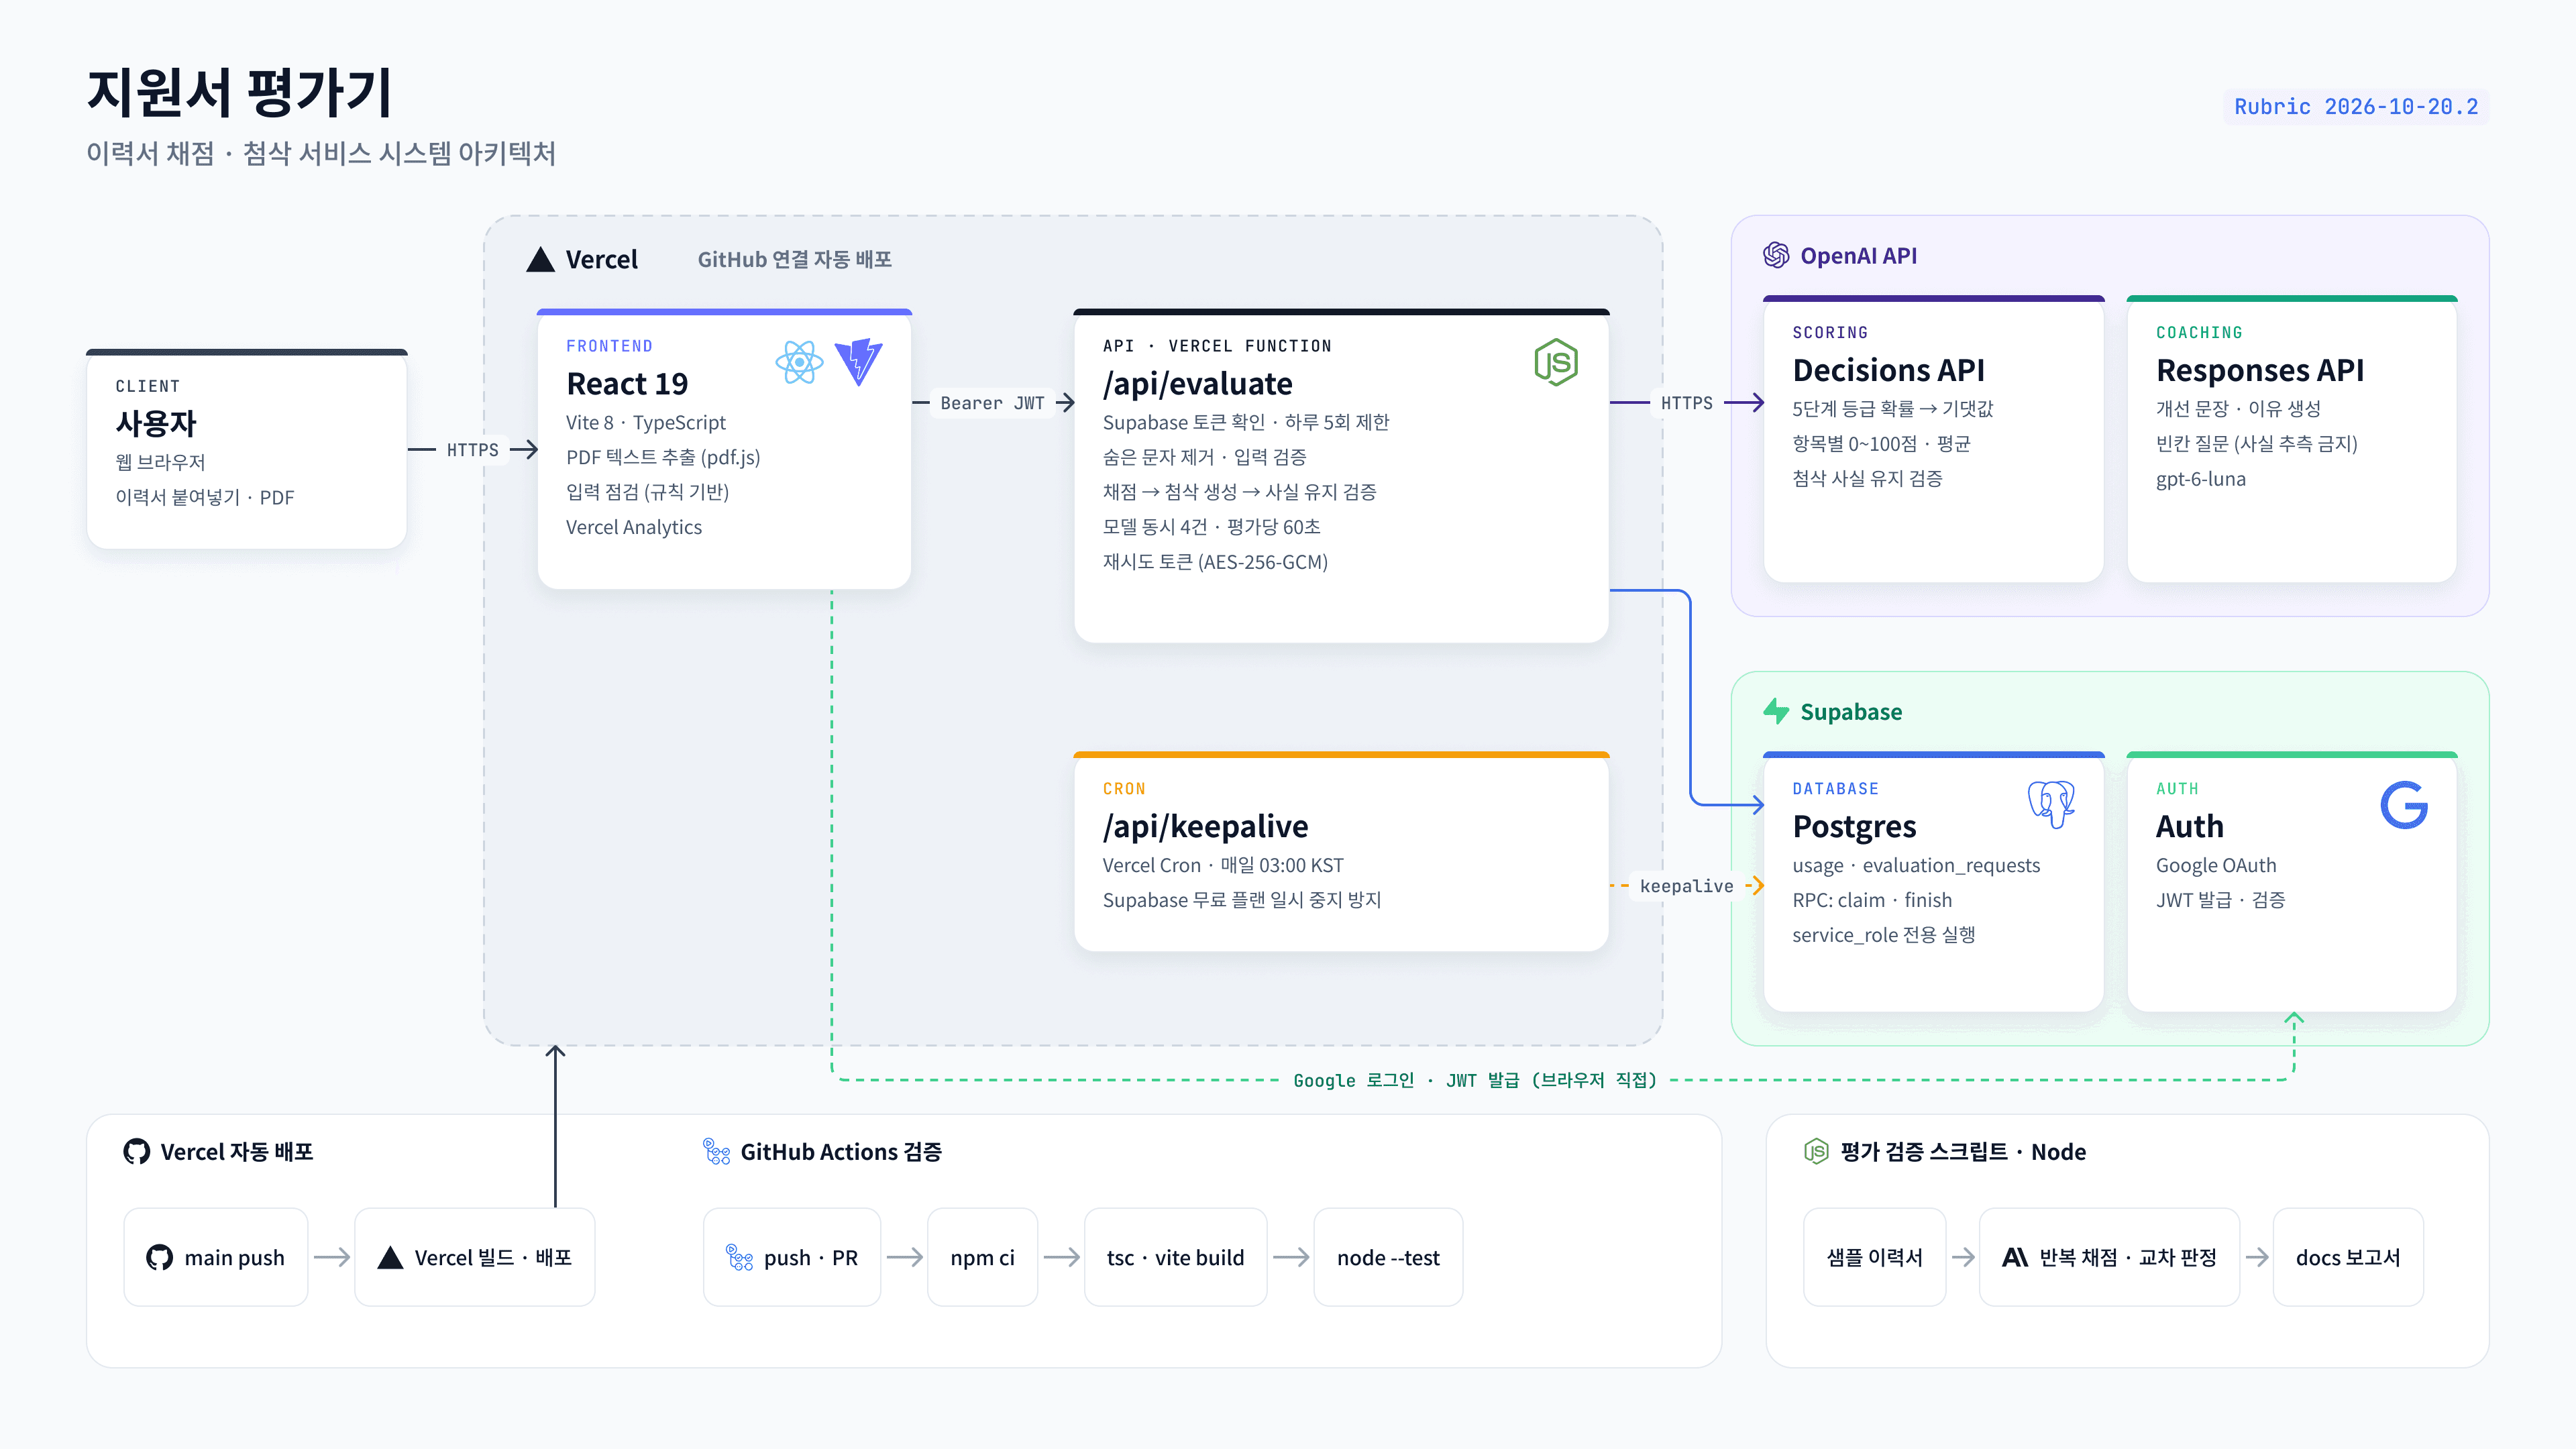Select the docs 보고서 step box
This screenshot has width=2576, height=1449.
point(2347,1258)
